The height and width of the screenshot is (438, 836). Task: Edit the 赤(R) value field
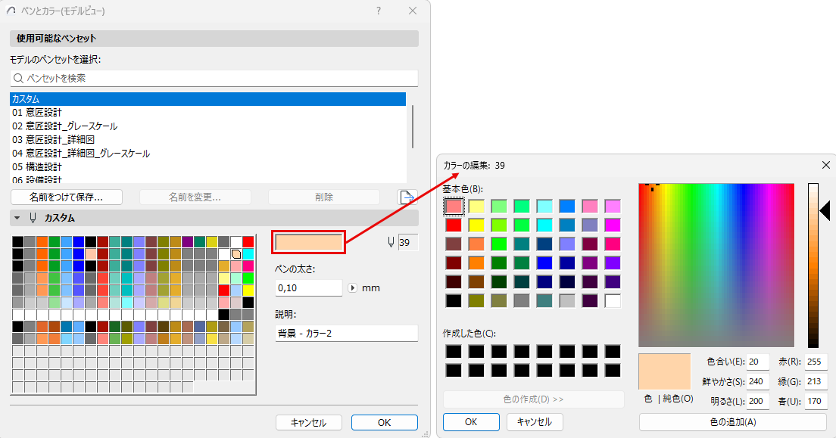tap(816, 362)
